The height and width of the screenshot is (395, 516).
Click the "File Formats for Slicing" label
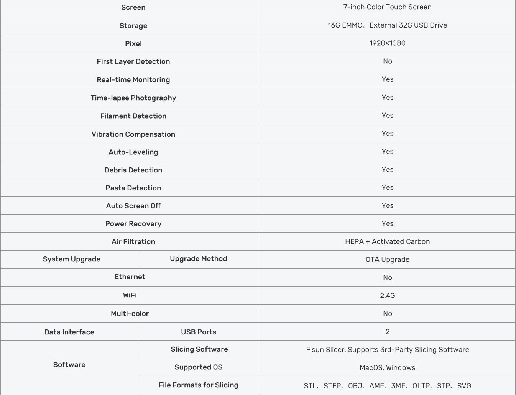tap(198, 385)
